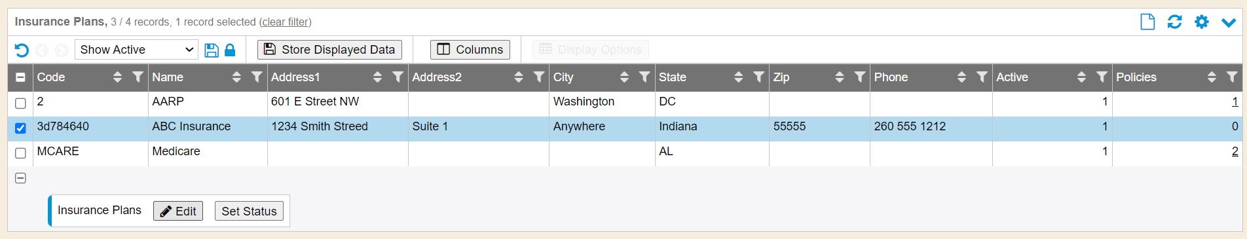Click the undo reset arrow icon
This screenshot has width=1247, height=239.
click(22, 50)
